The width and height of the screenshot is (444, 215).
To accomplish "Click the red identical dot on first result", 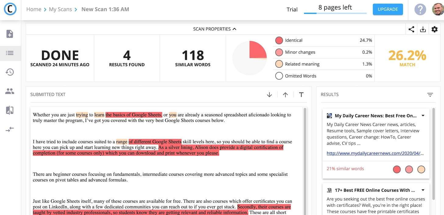I will click(397, 170).
